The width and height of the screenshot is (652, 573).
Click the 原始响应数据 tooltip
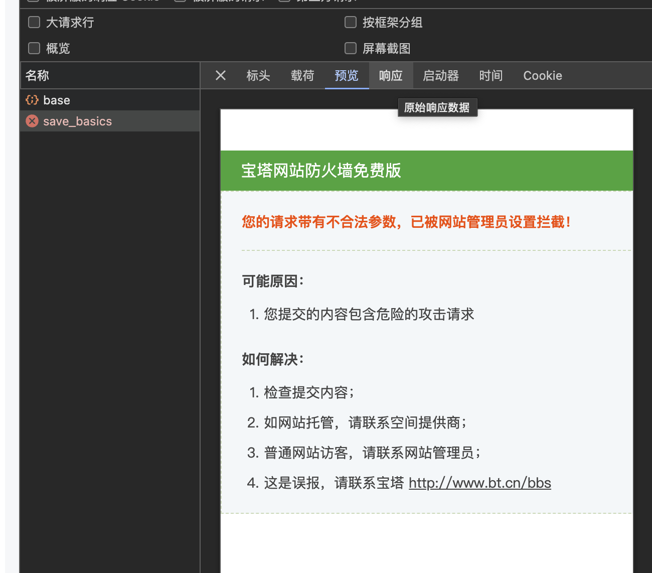coord(437,107)
